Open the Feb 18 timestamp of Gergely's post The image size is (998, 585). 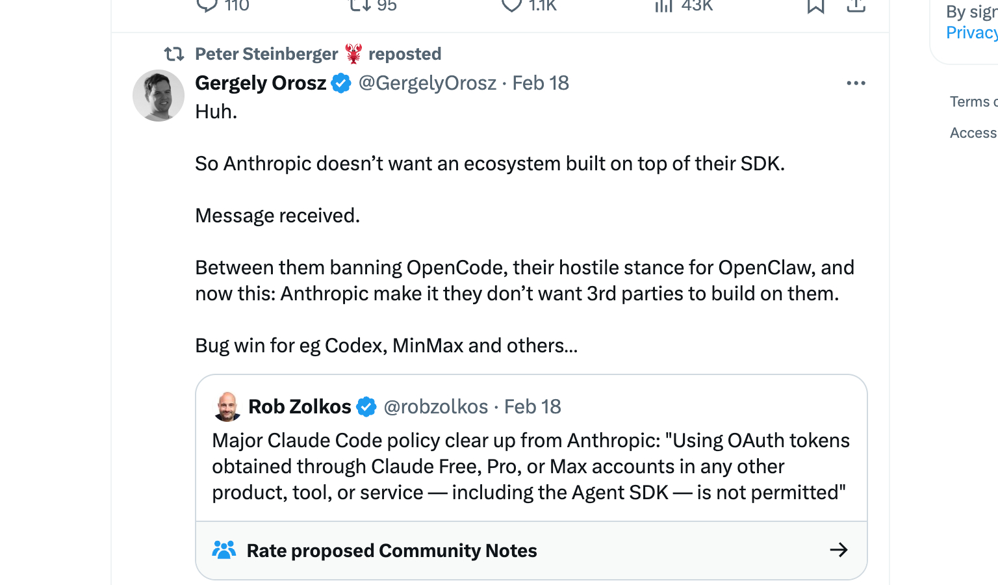541,83
